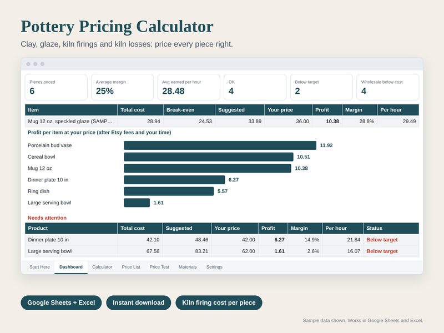The height and width of the screenshot is (333, 444).
Task: Select the Below target card
Action: (321, 87)
